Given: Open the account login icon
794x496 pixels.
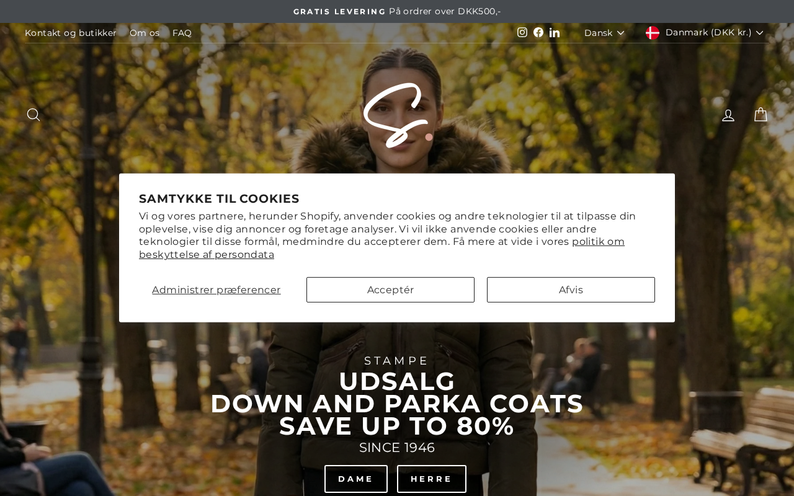Looking at the screenshot, I should (x=728, y=115).
